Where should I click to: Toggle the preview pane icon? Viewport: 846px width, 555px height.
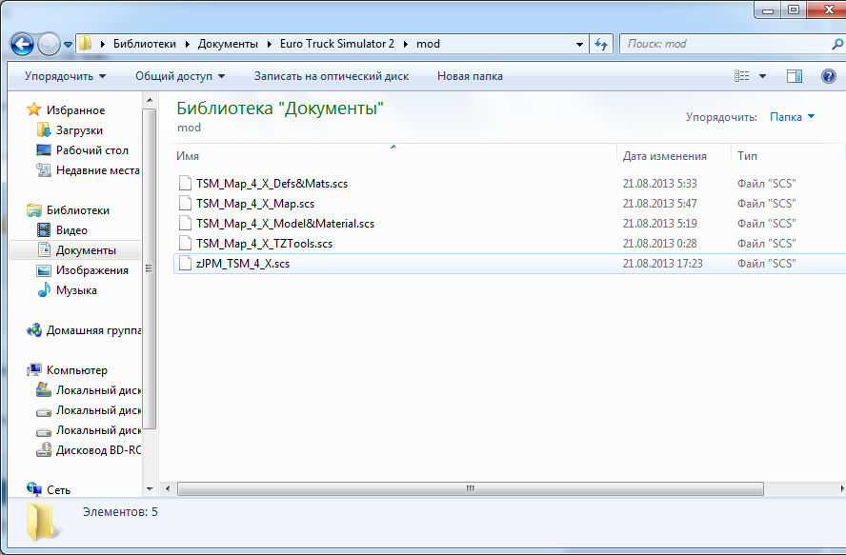[794, 76]
